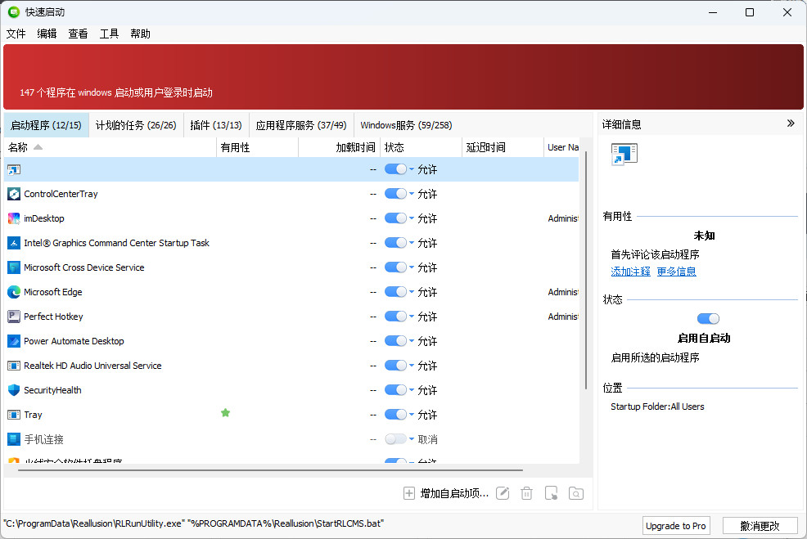Open the 查看 menu
807x539 pixels.
click(x=78, y=34)
